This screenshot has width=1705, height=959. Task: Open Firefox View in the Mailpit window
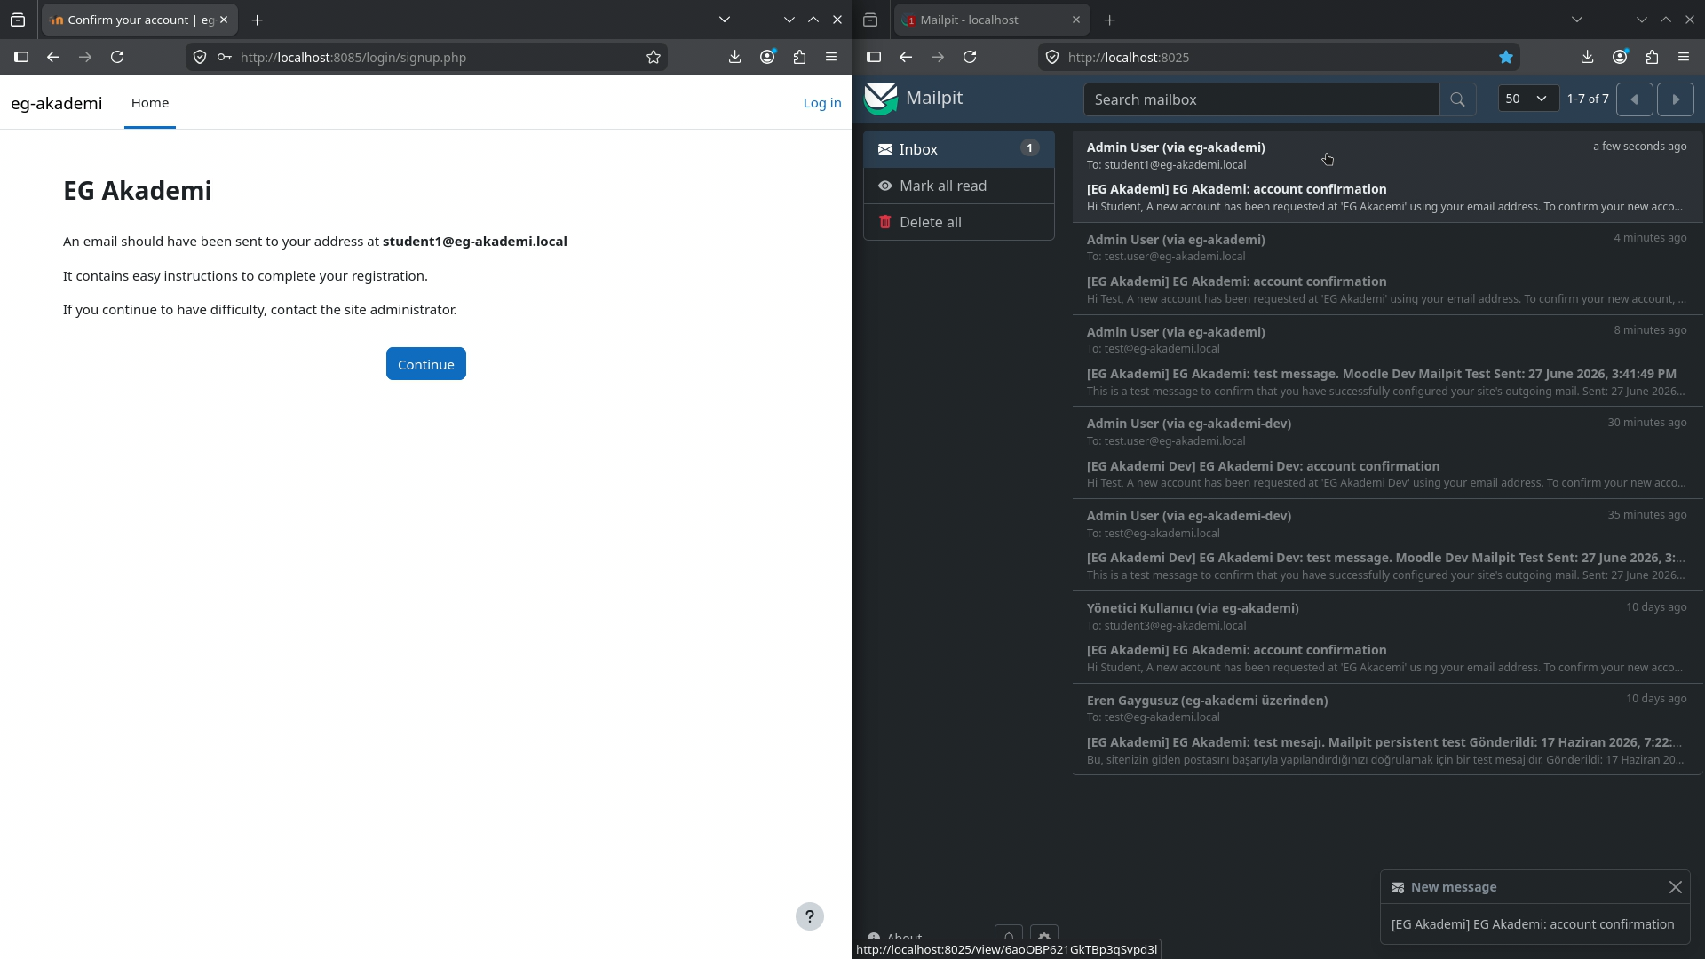tap(870, 20)
